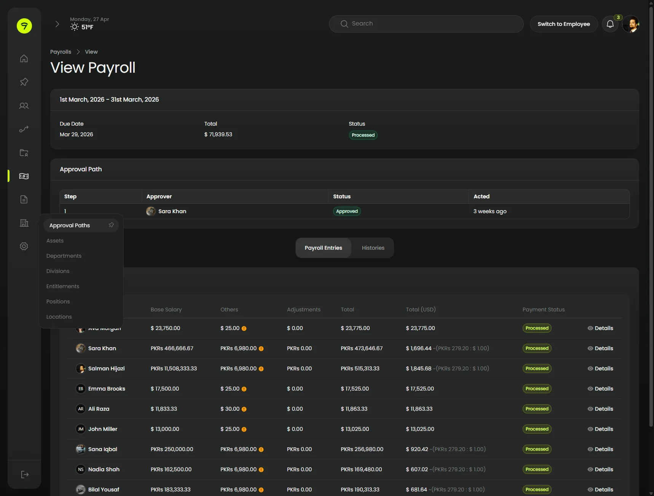This screenshot has width=654, height=496.
Task: Select Departments from the flyout menu
Action: click(x=64, y=256)
